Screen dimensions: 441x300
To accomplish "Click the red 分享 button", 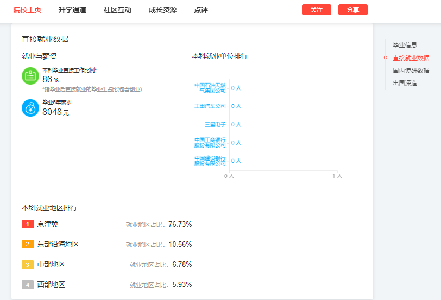I will point(353,10).
